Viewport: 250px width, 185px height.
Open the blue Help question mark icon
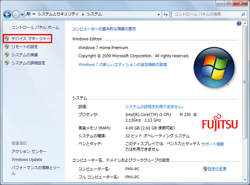pyautogui.click(x=239, y=23)
